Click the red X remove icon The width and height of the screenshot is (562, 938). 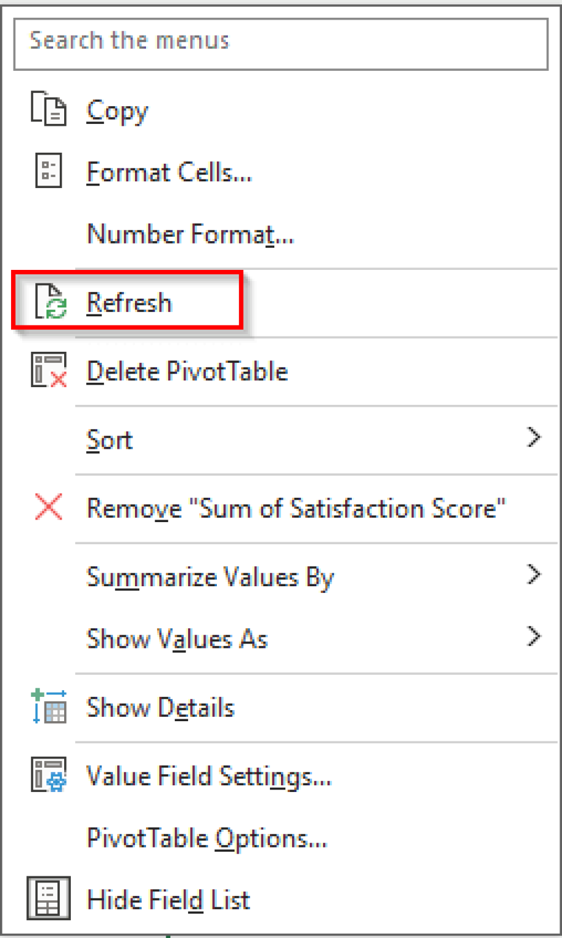(x=48, y=507)
